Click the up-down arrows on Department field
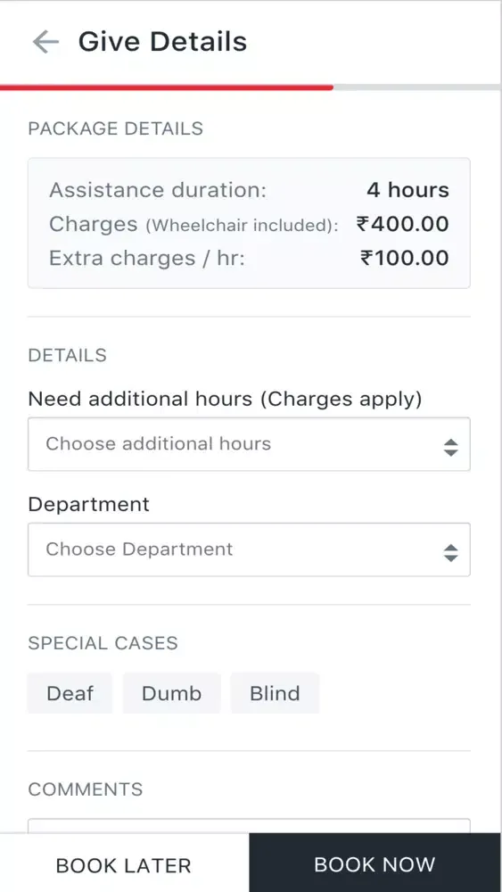This screenshot has height=892, width=502. (451, 552)
